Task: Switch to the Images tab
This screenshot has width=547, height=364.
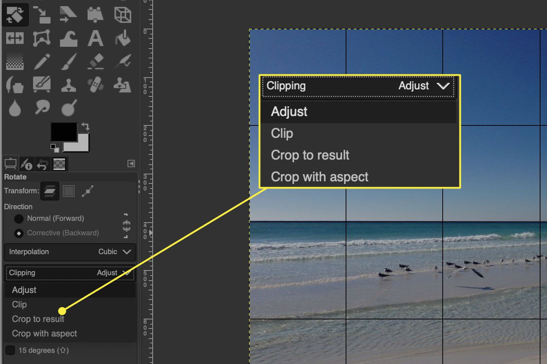Action: (x=59, y=164)
